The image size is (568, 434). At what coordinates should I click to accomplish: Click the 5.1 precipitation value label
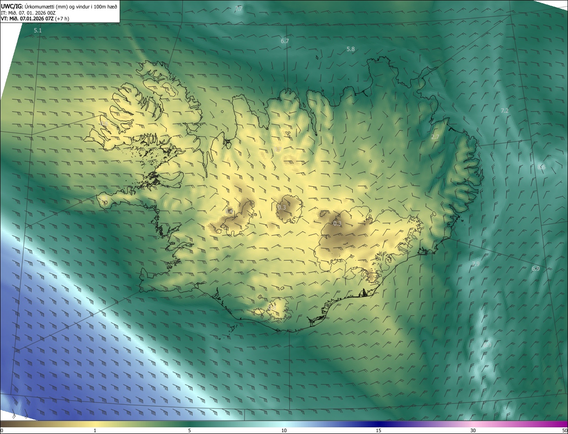click(38, 31)
